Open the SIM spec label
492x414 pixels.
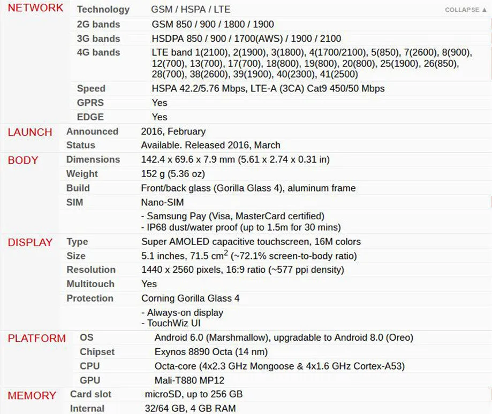click(74, 202)
